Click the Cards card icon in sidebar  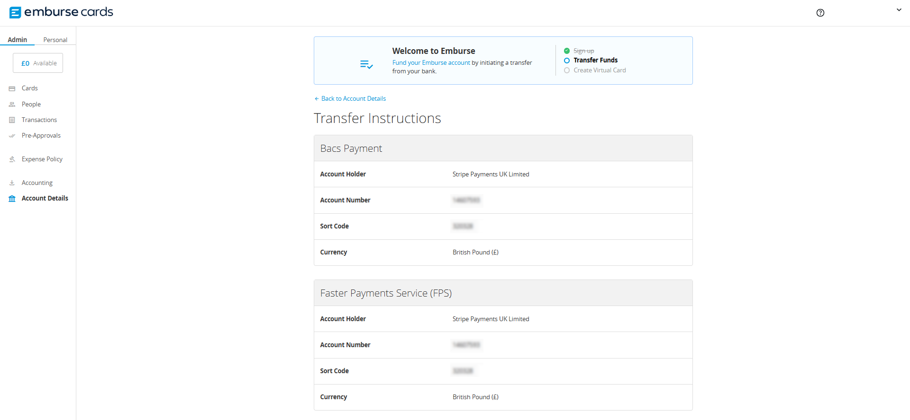[12, 88]
